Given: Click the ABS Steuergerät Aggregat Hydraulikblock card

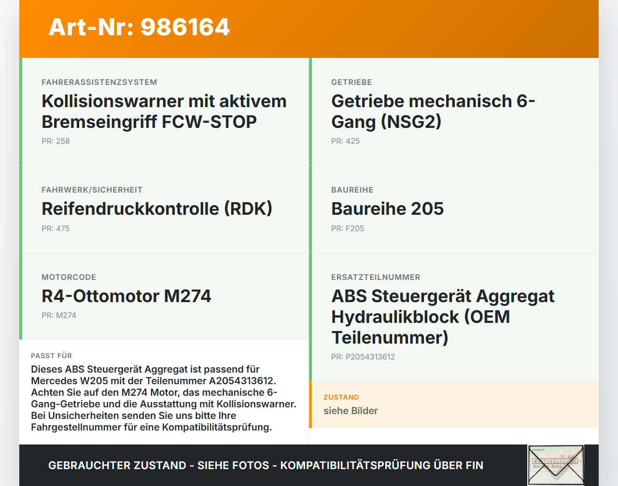Looking at the screenshot, I should (x=443, y=317).
